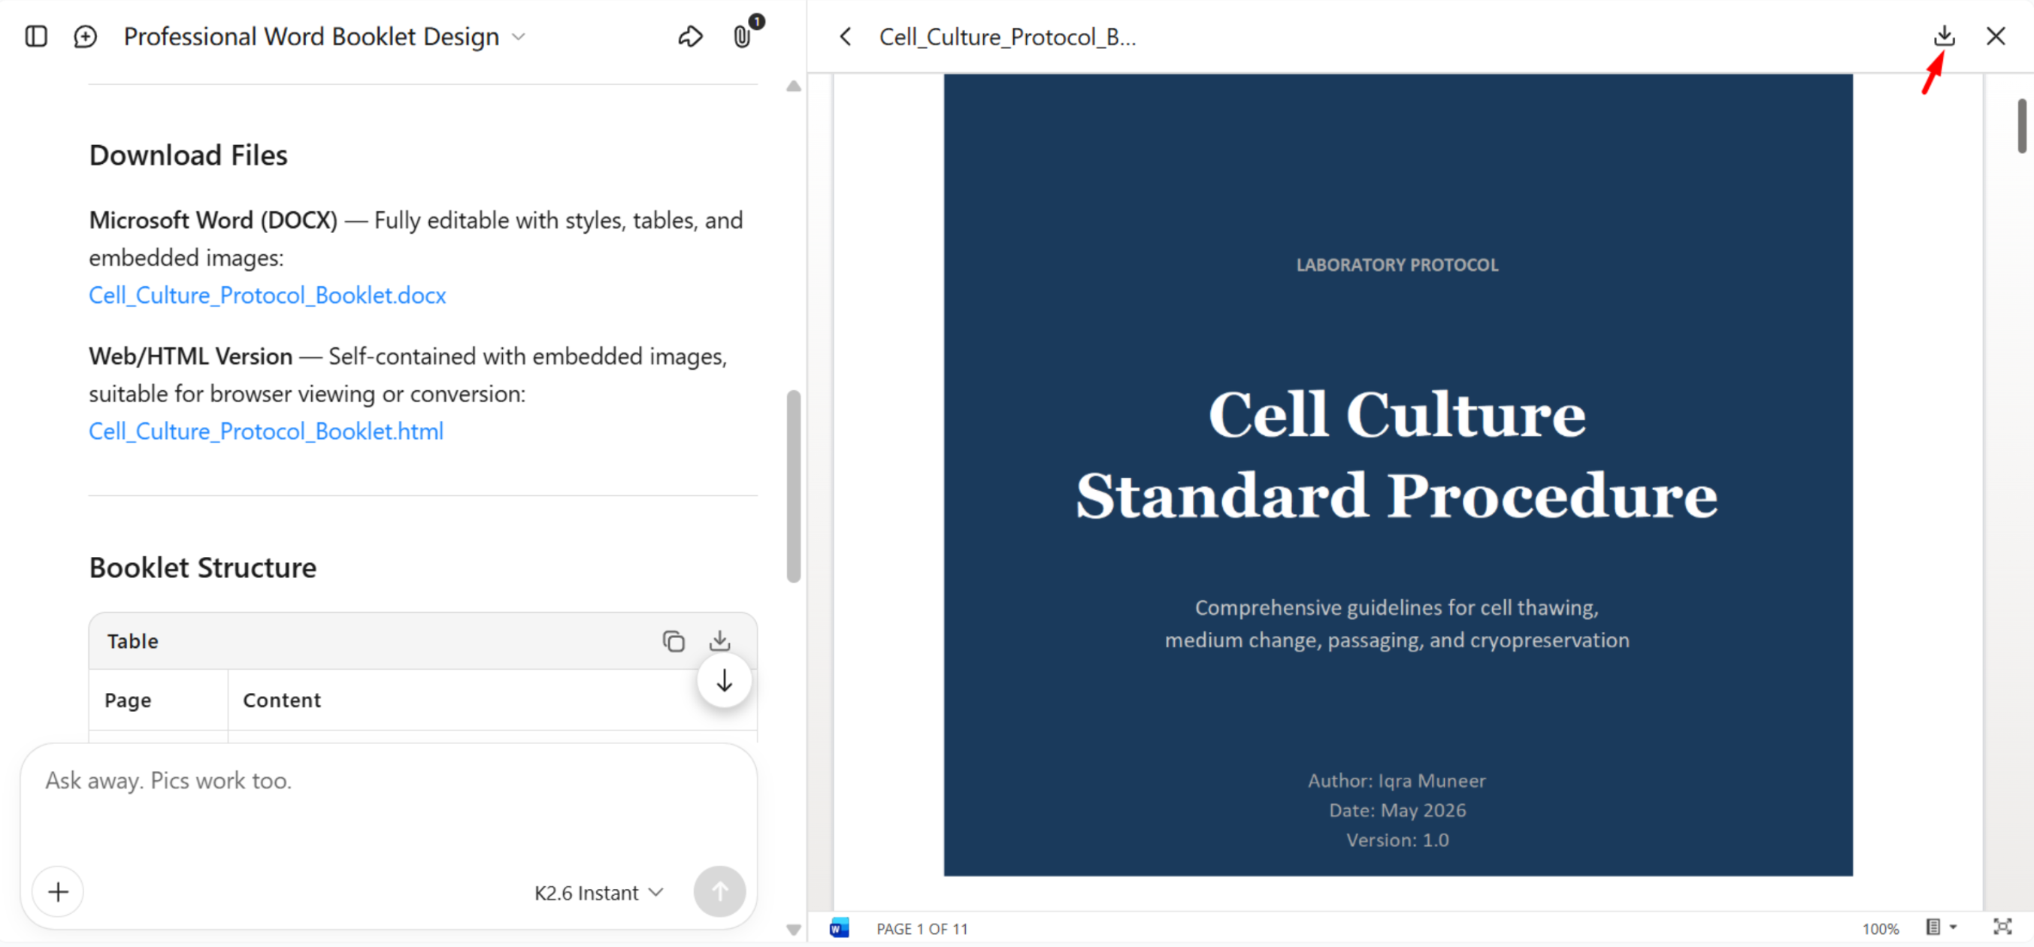Click the 'Version: 1.0' line on the cover

(1397, 840)
